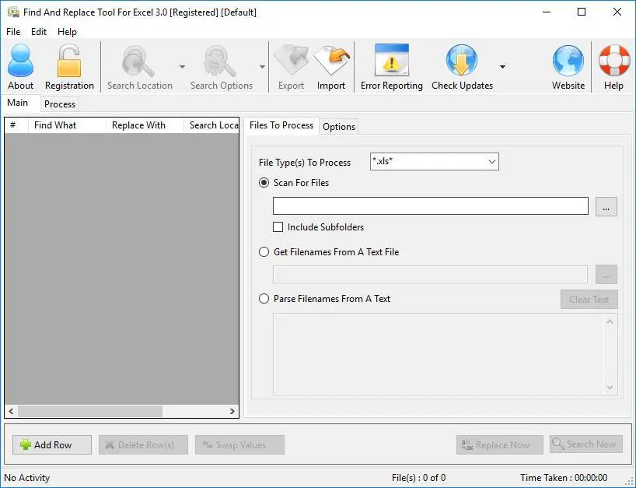
Task: Click the text file path input field
Action: 431,275
